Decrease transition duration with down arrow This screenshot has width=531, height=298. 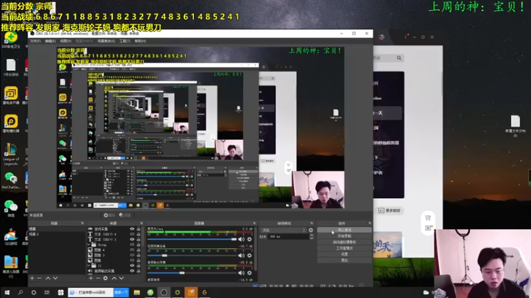click(311, 238)
